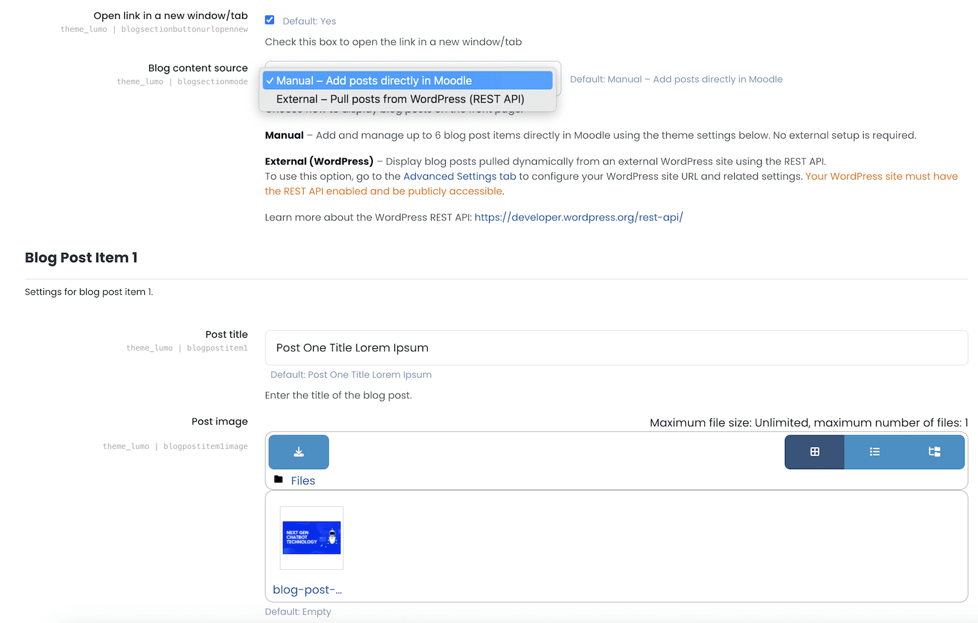The width and height of the screenshot is (978, 623).
Task: Click the 'Blog content source' label
Action: tap(198, 68)
